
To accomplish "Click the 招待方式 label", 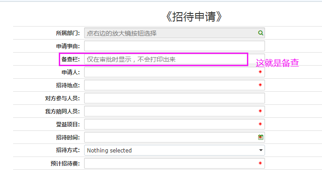I will (x=68, y=150).
